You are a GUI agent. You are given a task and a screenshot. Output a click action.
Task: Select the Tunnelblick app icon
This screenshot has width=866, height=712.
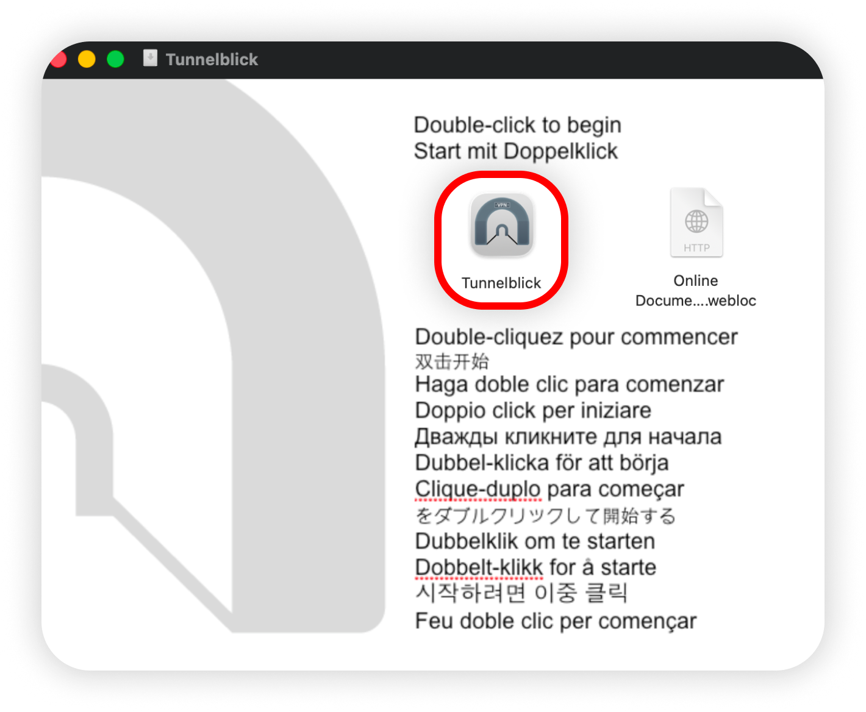pyautogui.click(x=501, y=226)
